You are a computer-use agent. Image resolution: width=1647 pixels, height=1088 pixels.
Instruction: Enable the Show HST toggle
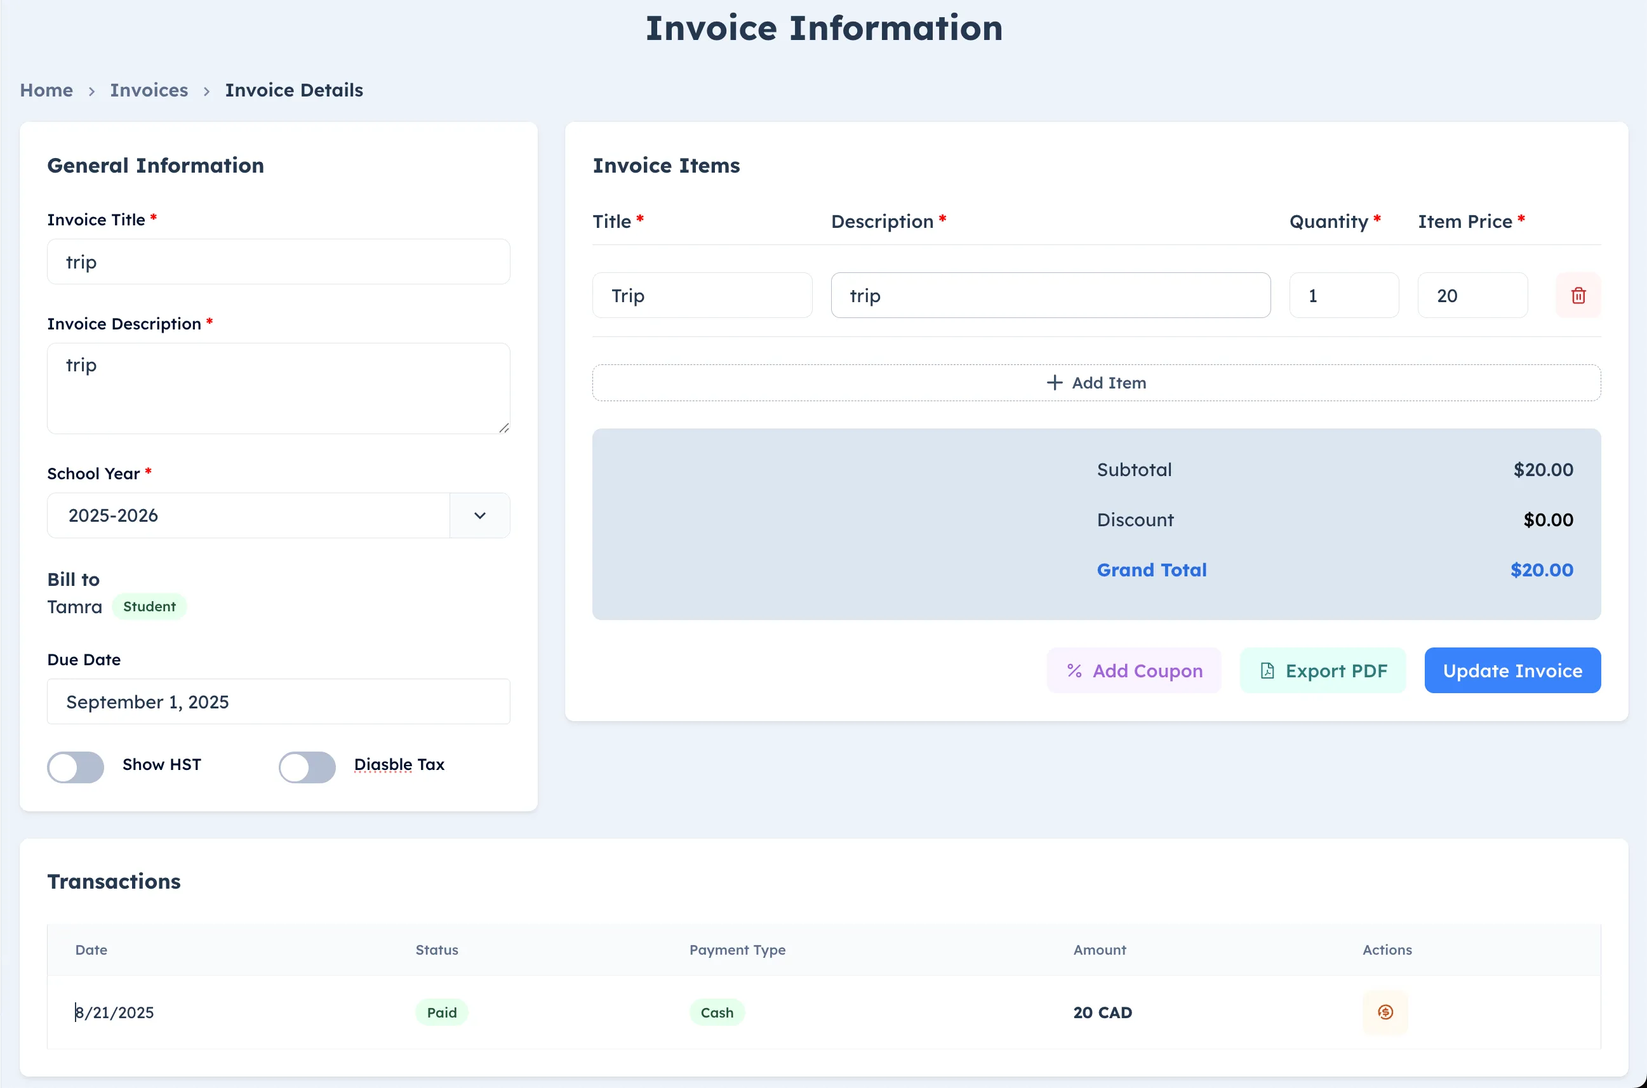[x=75, y=767]
